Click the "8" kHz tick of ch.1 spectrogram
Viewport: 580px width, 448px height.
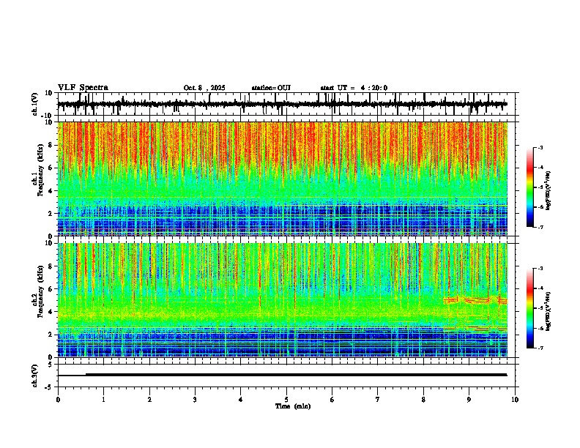click(51, 145)
